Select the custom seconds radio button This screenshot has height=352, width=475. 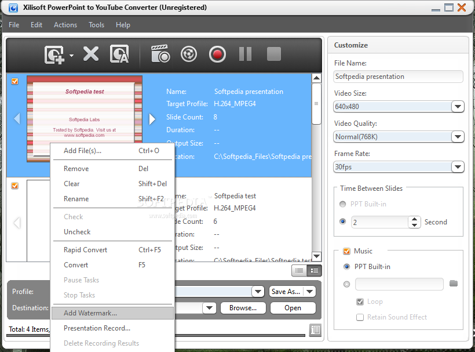click(x=342, y=222)
